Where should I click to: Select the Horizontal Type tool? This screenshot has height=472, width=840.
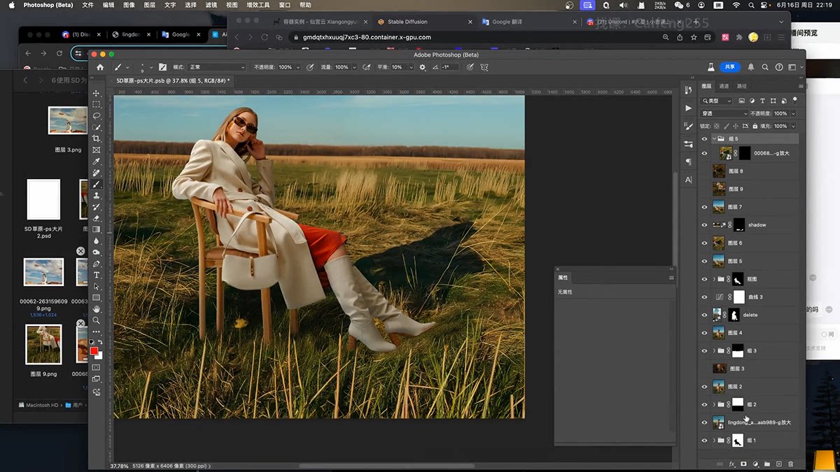pyautogui.click(x=97, y=275)
